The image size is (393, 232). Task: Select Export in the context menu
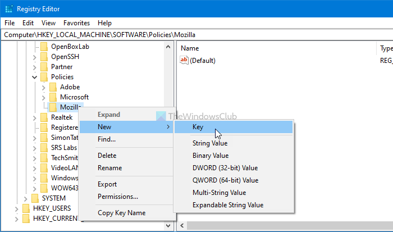click(x=126, y=184)
